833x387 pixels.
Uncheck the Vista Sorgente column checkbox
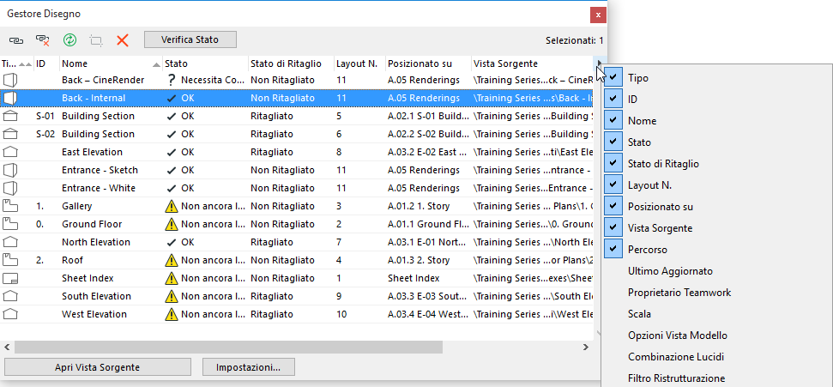tap(613, 227)
